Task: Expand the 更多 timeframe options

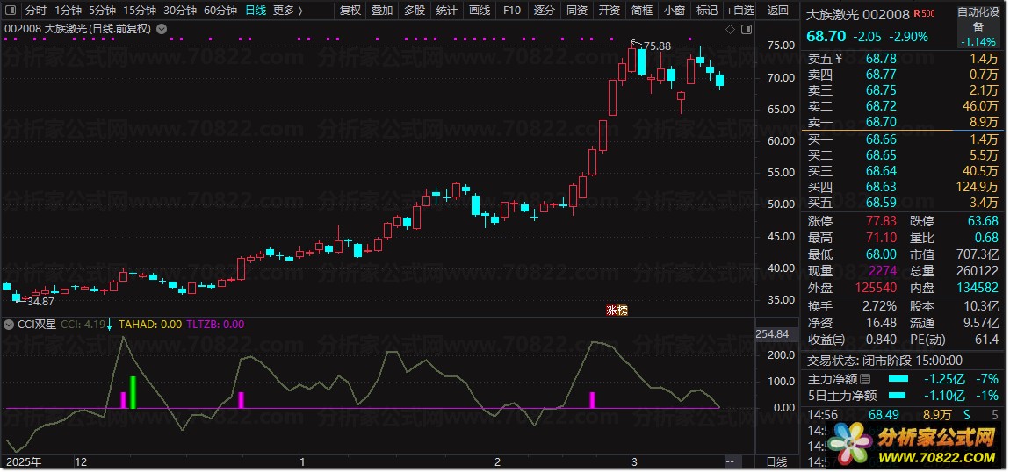Action: (x=287, y=11)
